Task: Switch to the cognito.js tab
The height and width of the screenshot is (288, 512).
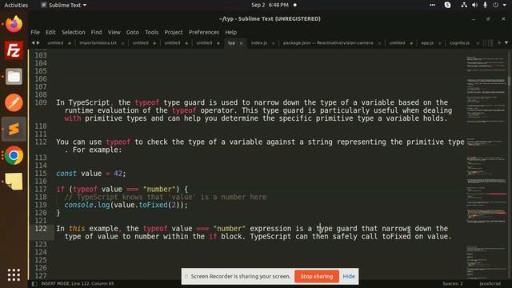Action: tap(459, 43)
